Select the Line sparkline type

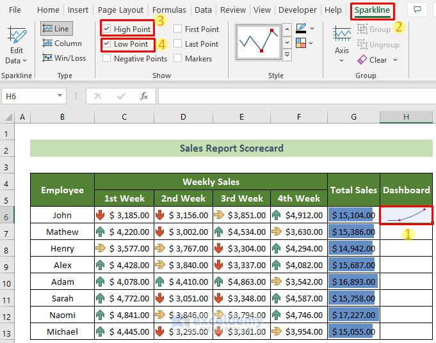coord(56,29)
